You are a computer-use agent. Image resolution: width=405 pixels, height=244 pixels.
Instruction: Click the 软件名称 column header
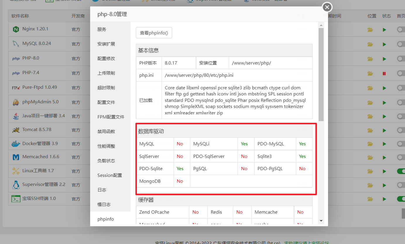(20, 16)
